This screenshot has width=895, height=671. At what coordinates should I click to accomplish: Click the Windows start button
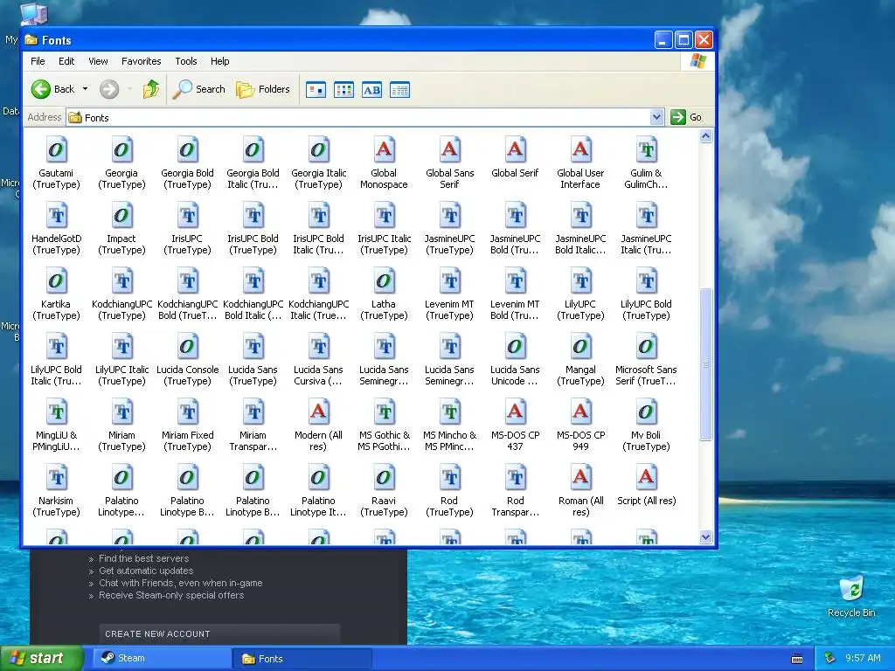42,658
